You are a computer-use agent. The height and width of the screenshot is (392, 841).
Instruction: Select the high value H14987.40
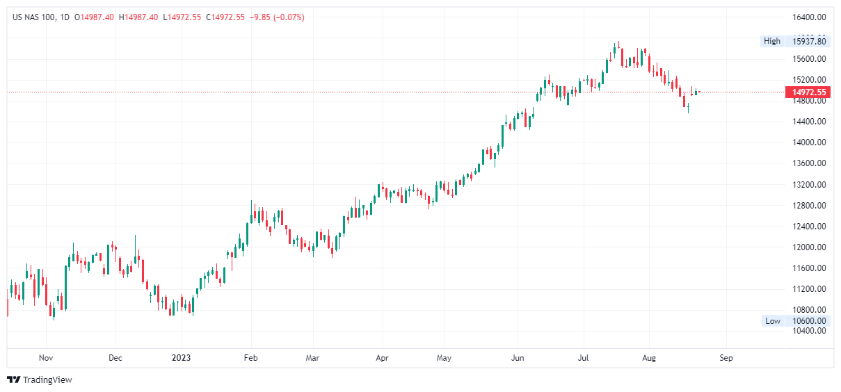click(141, 17)
